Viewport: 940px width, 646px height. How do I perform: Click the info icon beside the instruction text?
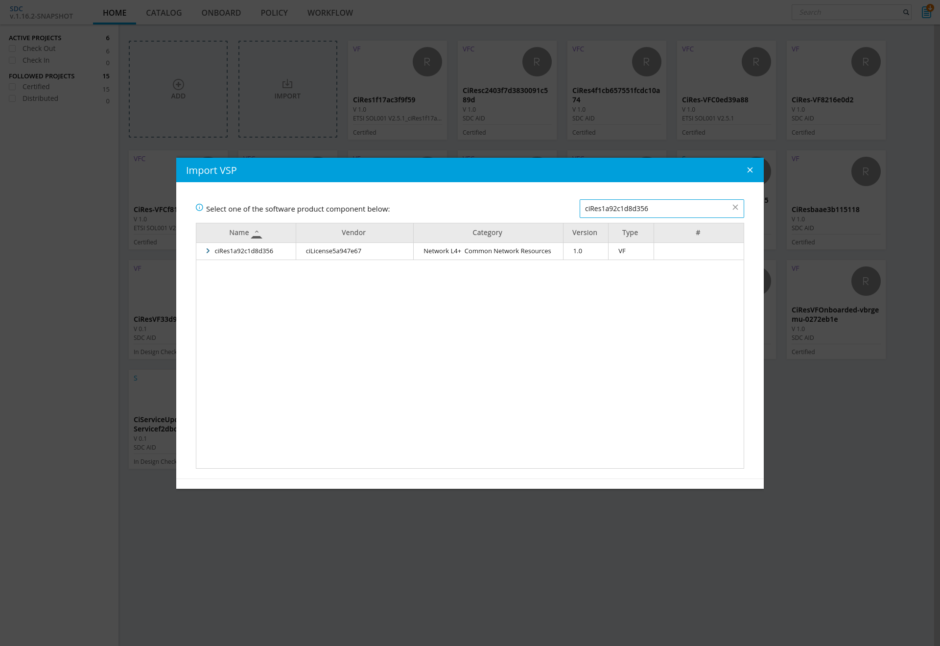coord(199,208)
